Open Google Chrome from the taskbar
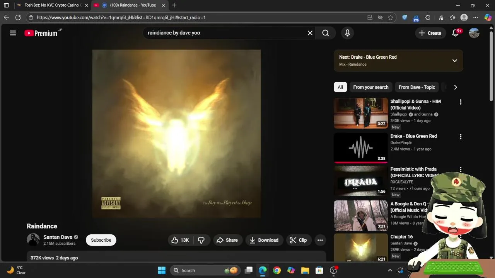This screenshot has width=495, height=278. (277, 270)
